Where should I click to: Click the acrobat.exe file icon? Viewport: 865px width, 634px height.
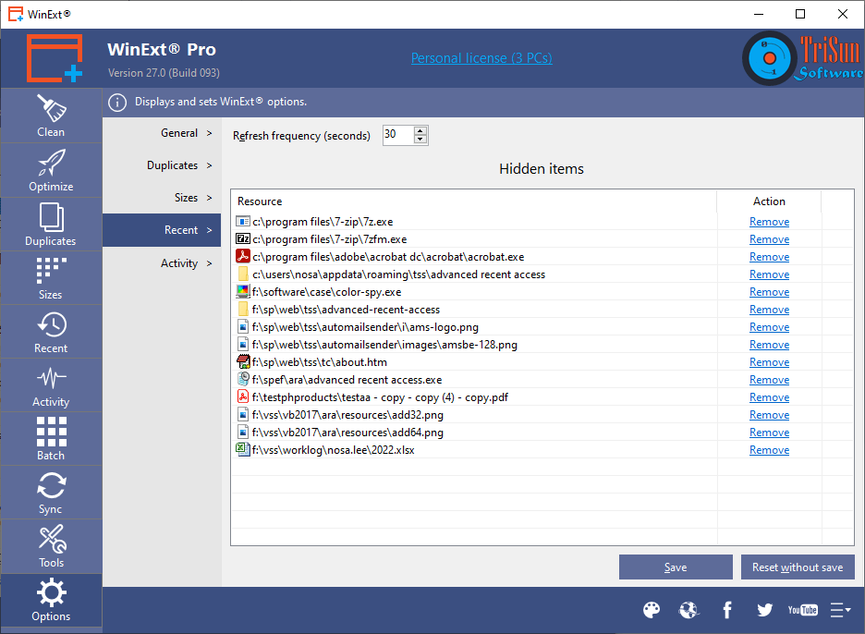243,257
